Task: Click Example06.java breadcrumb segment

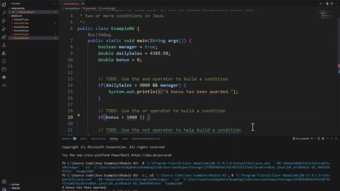Action: [72, 8]
